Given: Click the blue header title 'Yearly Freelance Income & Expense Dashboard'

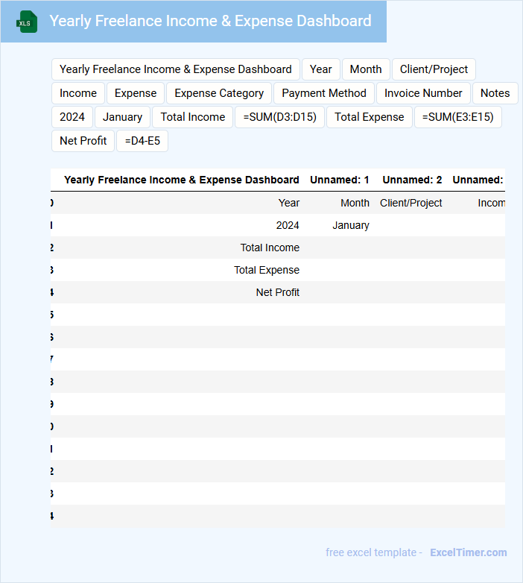Looking at the screenshot, I should 210,21.
